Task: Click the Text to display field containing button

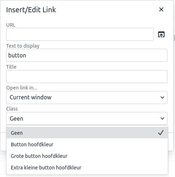Action: [x=87, y=55]
